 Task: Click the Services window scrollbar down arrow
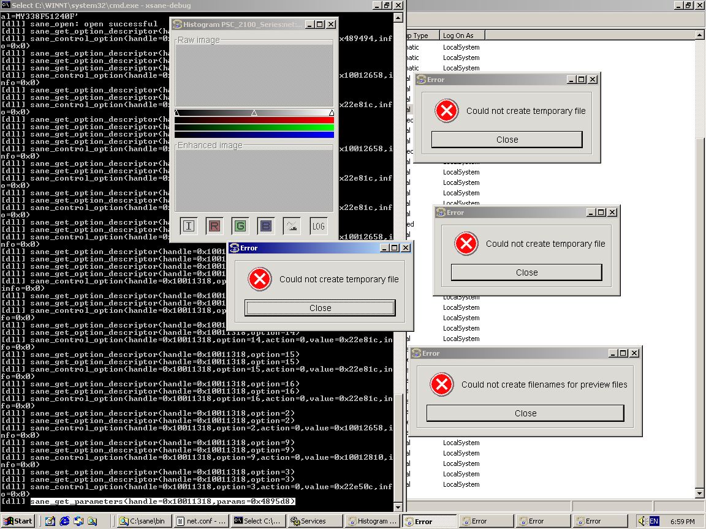pyautogui.click(x=700, y=493)
